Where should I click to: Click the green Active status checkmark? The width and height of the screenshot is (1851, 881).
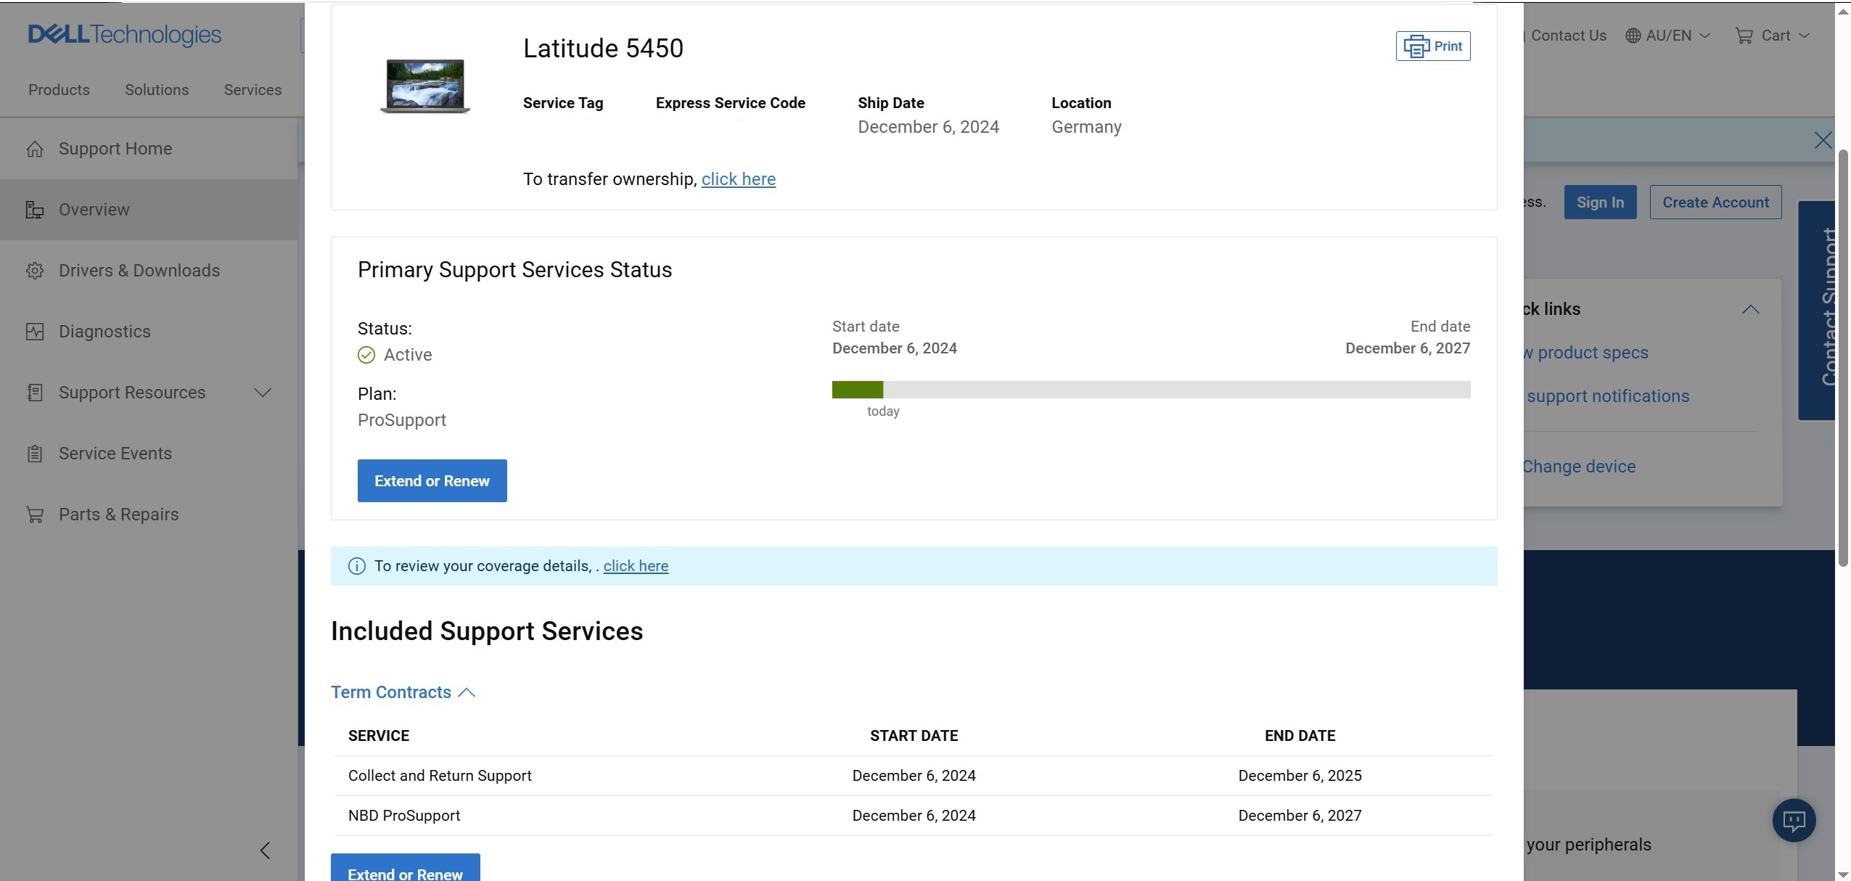point(366,355)
